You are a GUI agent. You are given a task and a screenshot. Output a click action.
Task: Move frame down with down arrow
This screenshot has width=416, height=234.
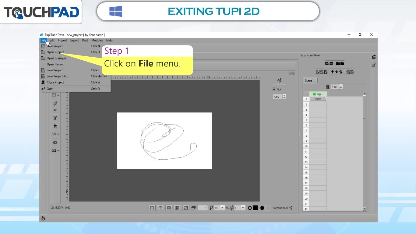[337, 72]
